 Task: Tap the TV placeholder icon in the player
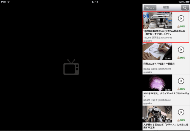click(71, 67)
